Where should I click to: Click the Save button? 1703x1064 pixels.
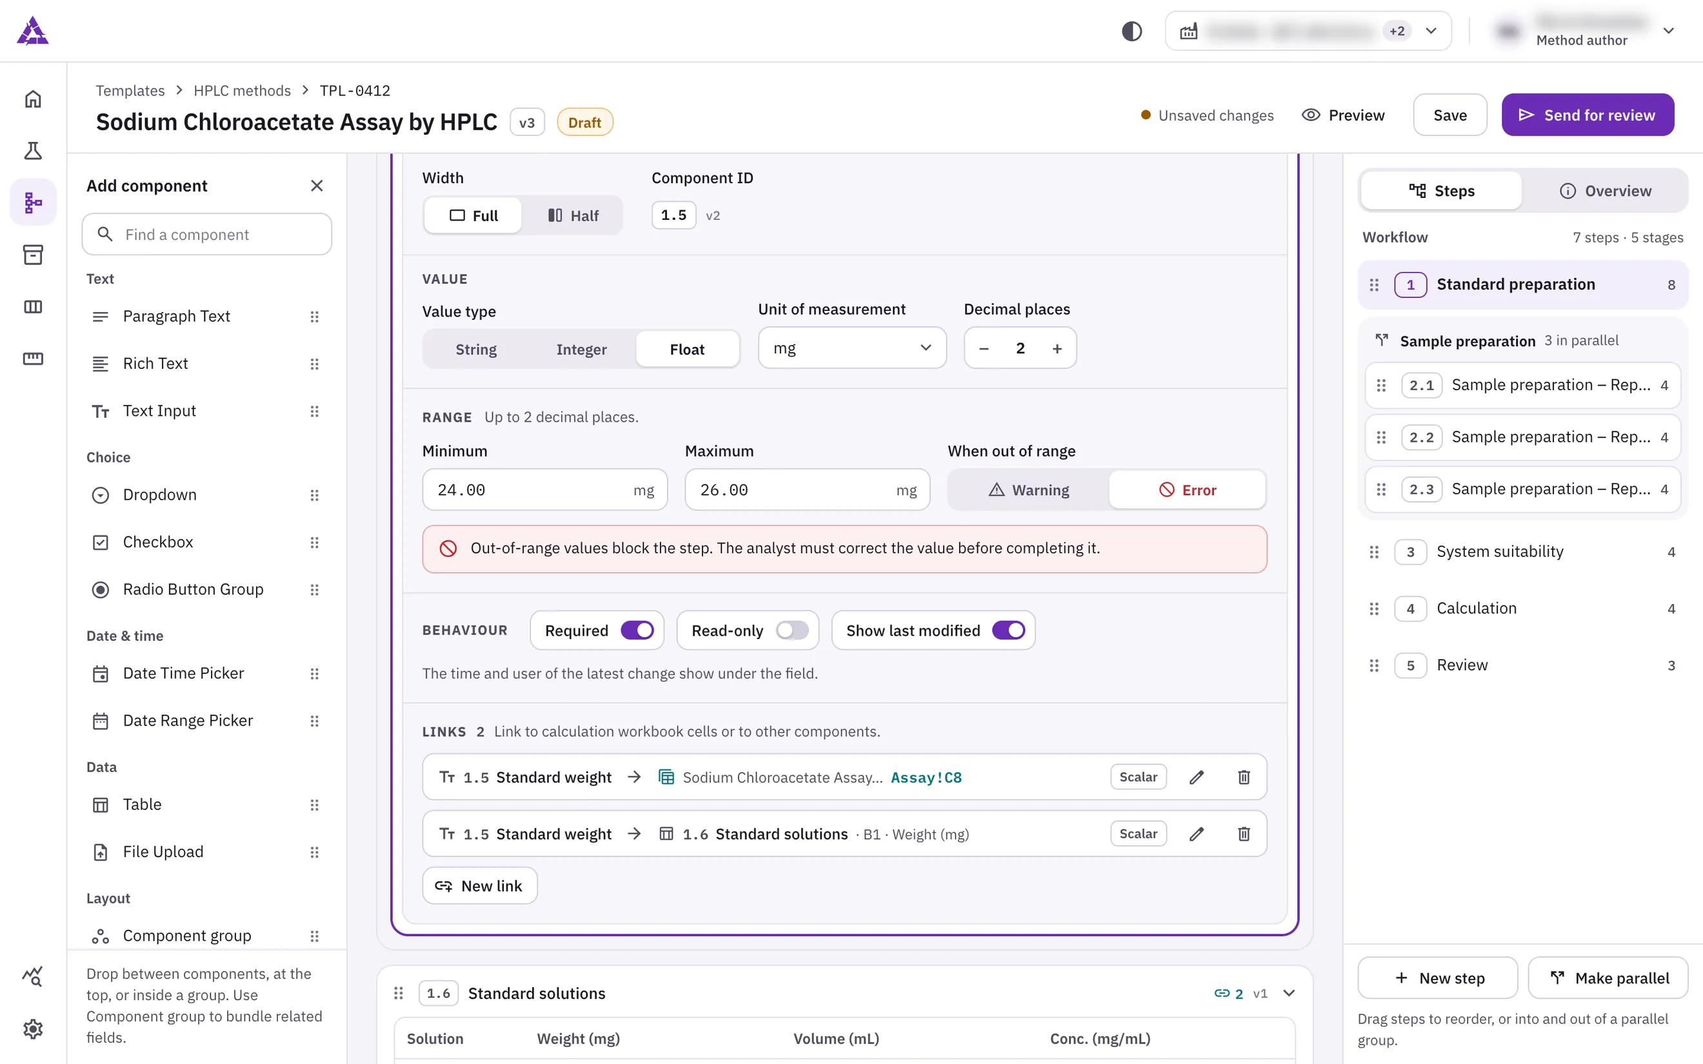1449,115
